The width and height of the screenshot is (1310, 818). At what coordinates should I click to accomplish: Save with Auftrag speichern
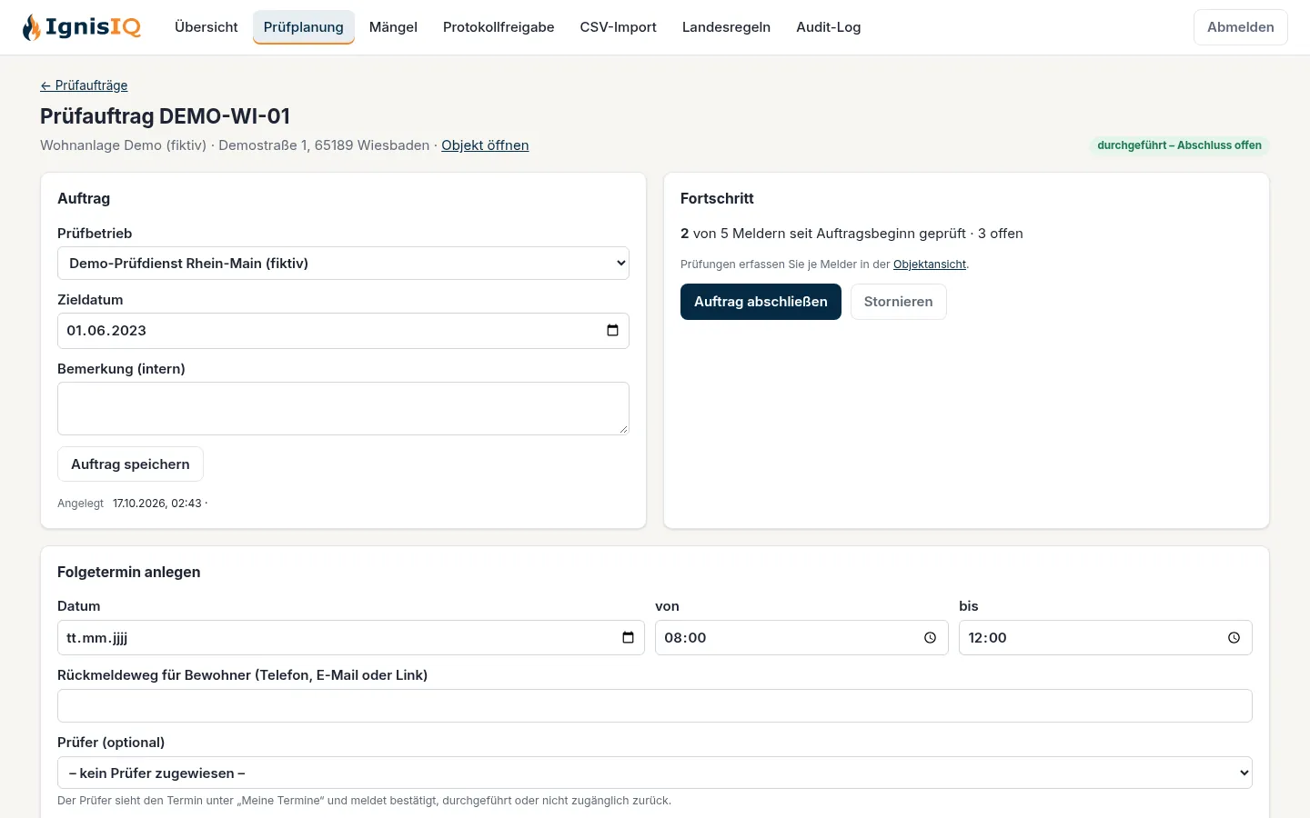tap(130, 464)
